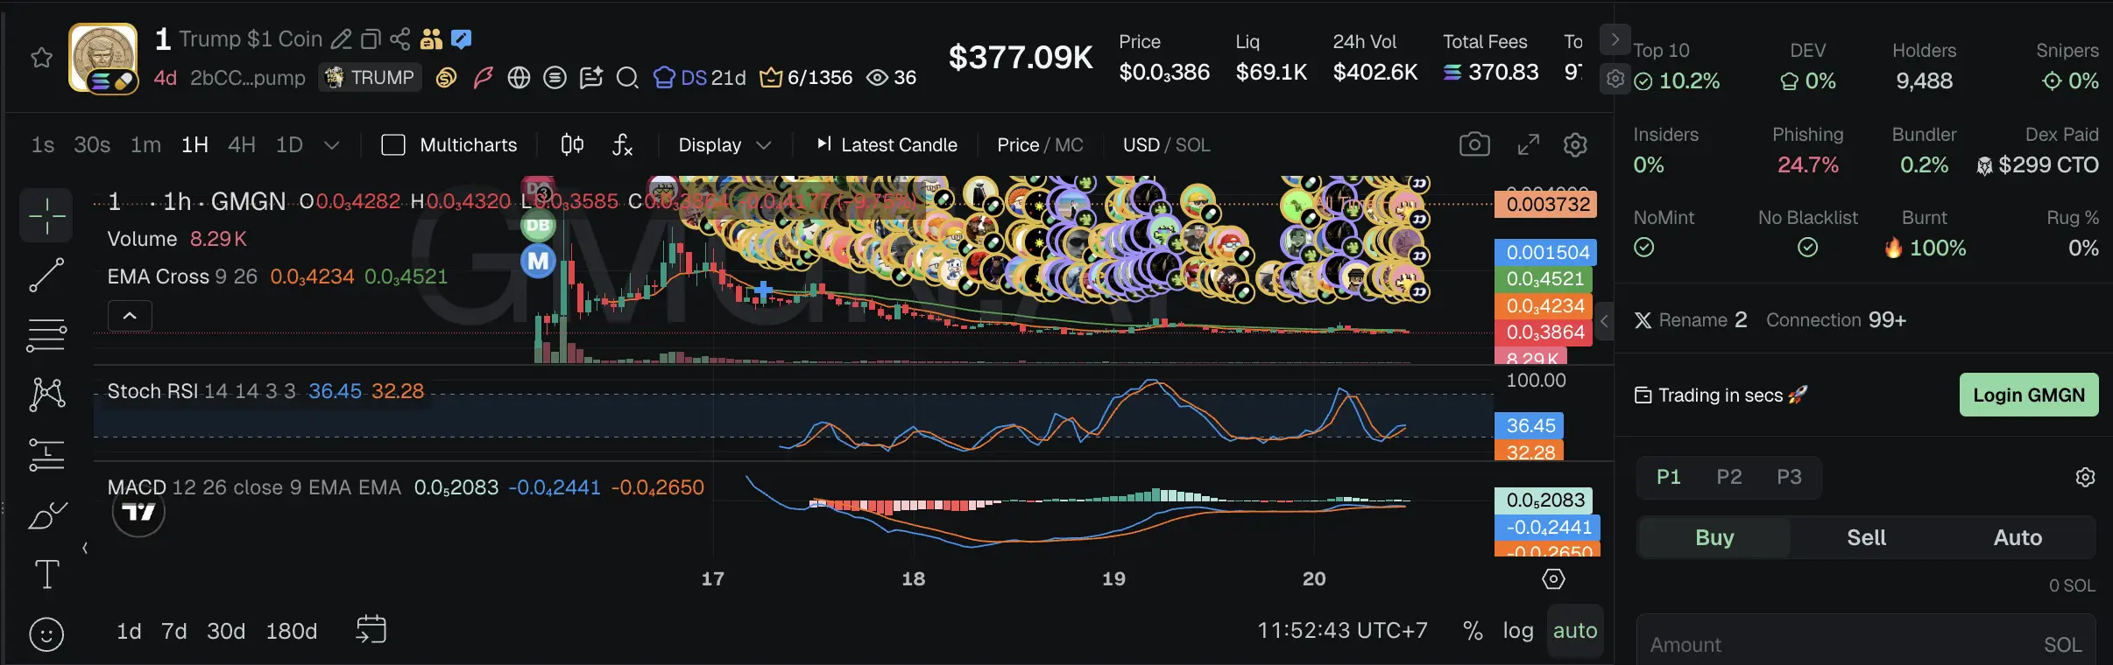Expand the additional timeframes dropdown after 1D
Screen dimensions: 2113x665
[331, 145]
